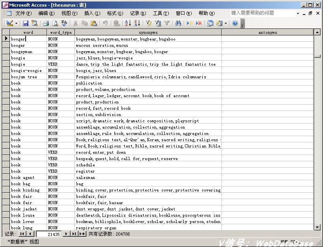Sort Ascending with A-Z icon
Viewport: 323px width, 247px height.
(x=128, y=23)
